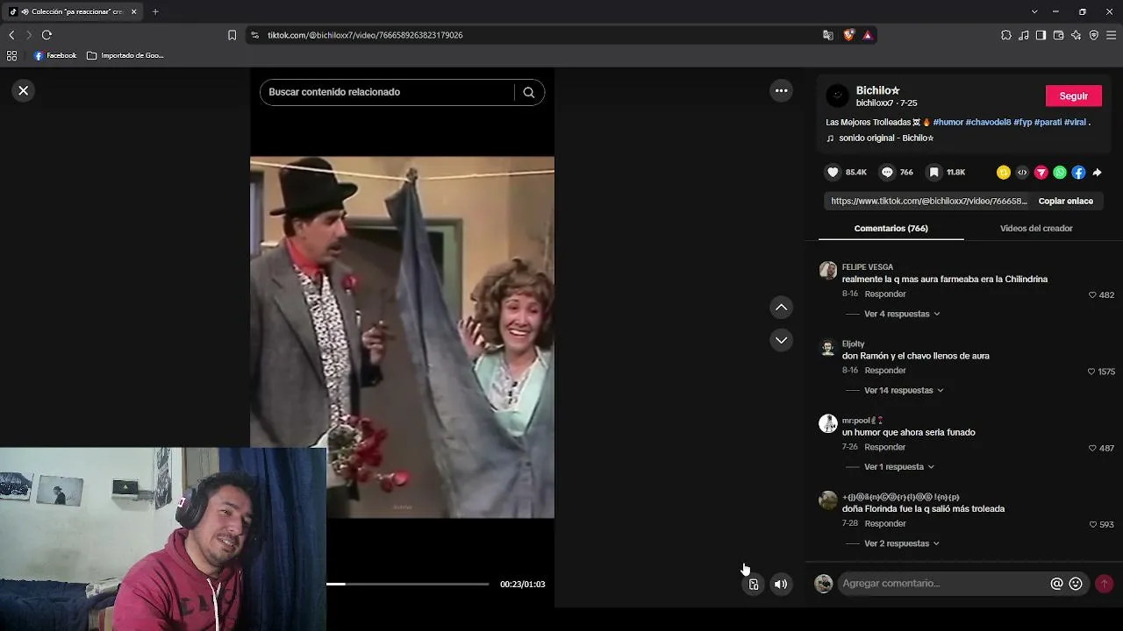Reply to FELIPE VESGA's comment
Image resolution: width=1123 pixels, height=631 pixels.
(x=885, y=294)
